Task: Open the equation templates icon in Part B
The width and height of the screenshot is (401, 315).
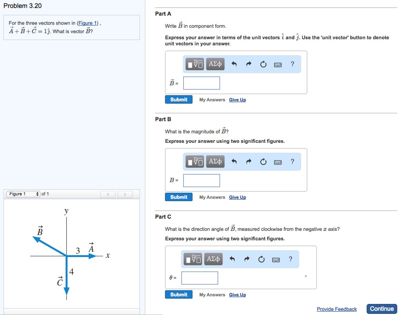Action: (x=195, y=161)
